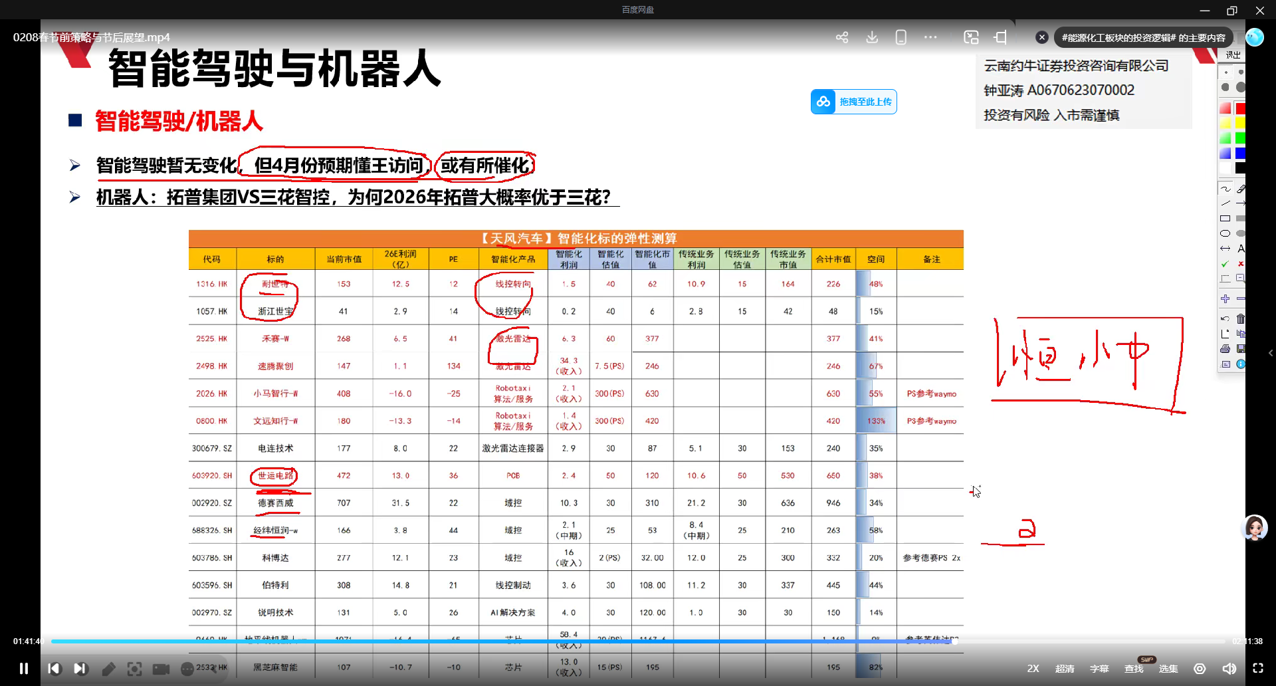Open the blue AI assistant avatar

pos(1254,37)
